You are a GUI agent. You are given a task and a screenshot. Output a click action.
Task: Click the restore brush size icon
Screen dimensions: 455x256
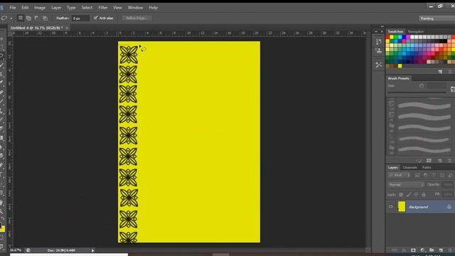(x=422, y=85)
